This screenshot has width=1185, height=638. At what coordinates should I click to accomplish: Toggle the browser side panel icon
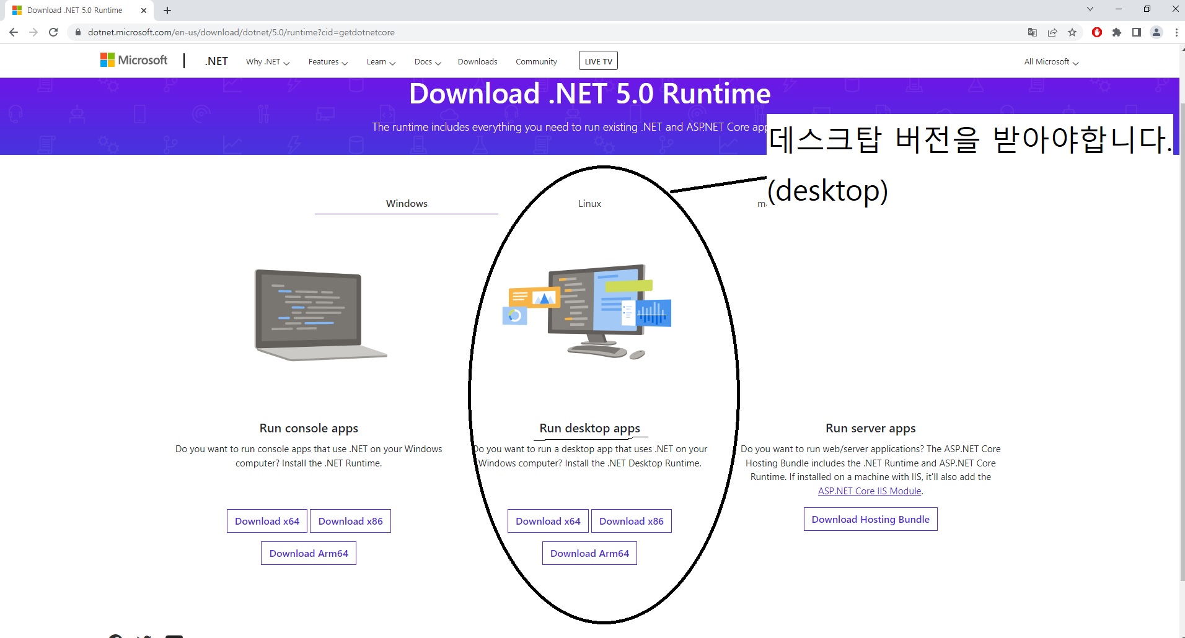tap(1137, 32)
